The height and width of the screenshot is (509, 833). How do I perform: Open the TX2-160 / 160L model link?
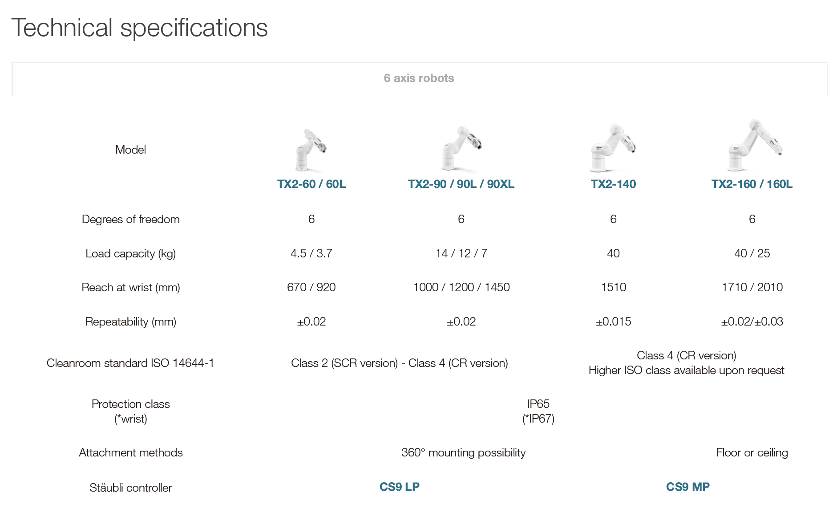click(752, 184)
